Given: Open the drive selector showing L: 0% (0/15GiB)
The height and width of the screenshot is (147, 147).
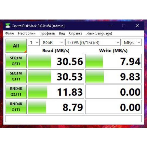Looking at the screenshot, I should pos(93,42).
